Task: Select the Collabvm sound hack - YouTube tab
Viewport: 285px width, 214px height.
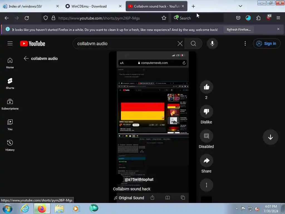Action: pos(156,6)
